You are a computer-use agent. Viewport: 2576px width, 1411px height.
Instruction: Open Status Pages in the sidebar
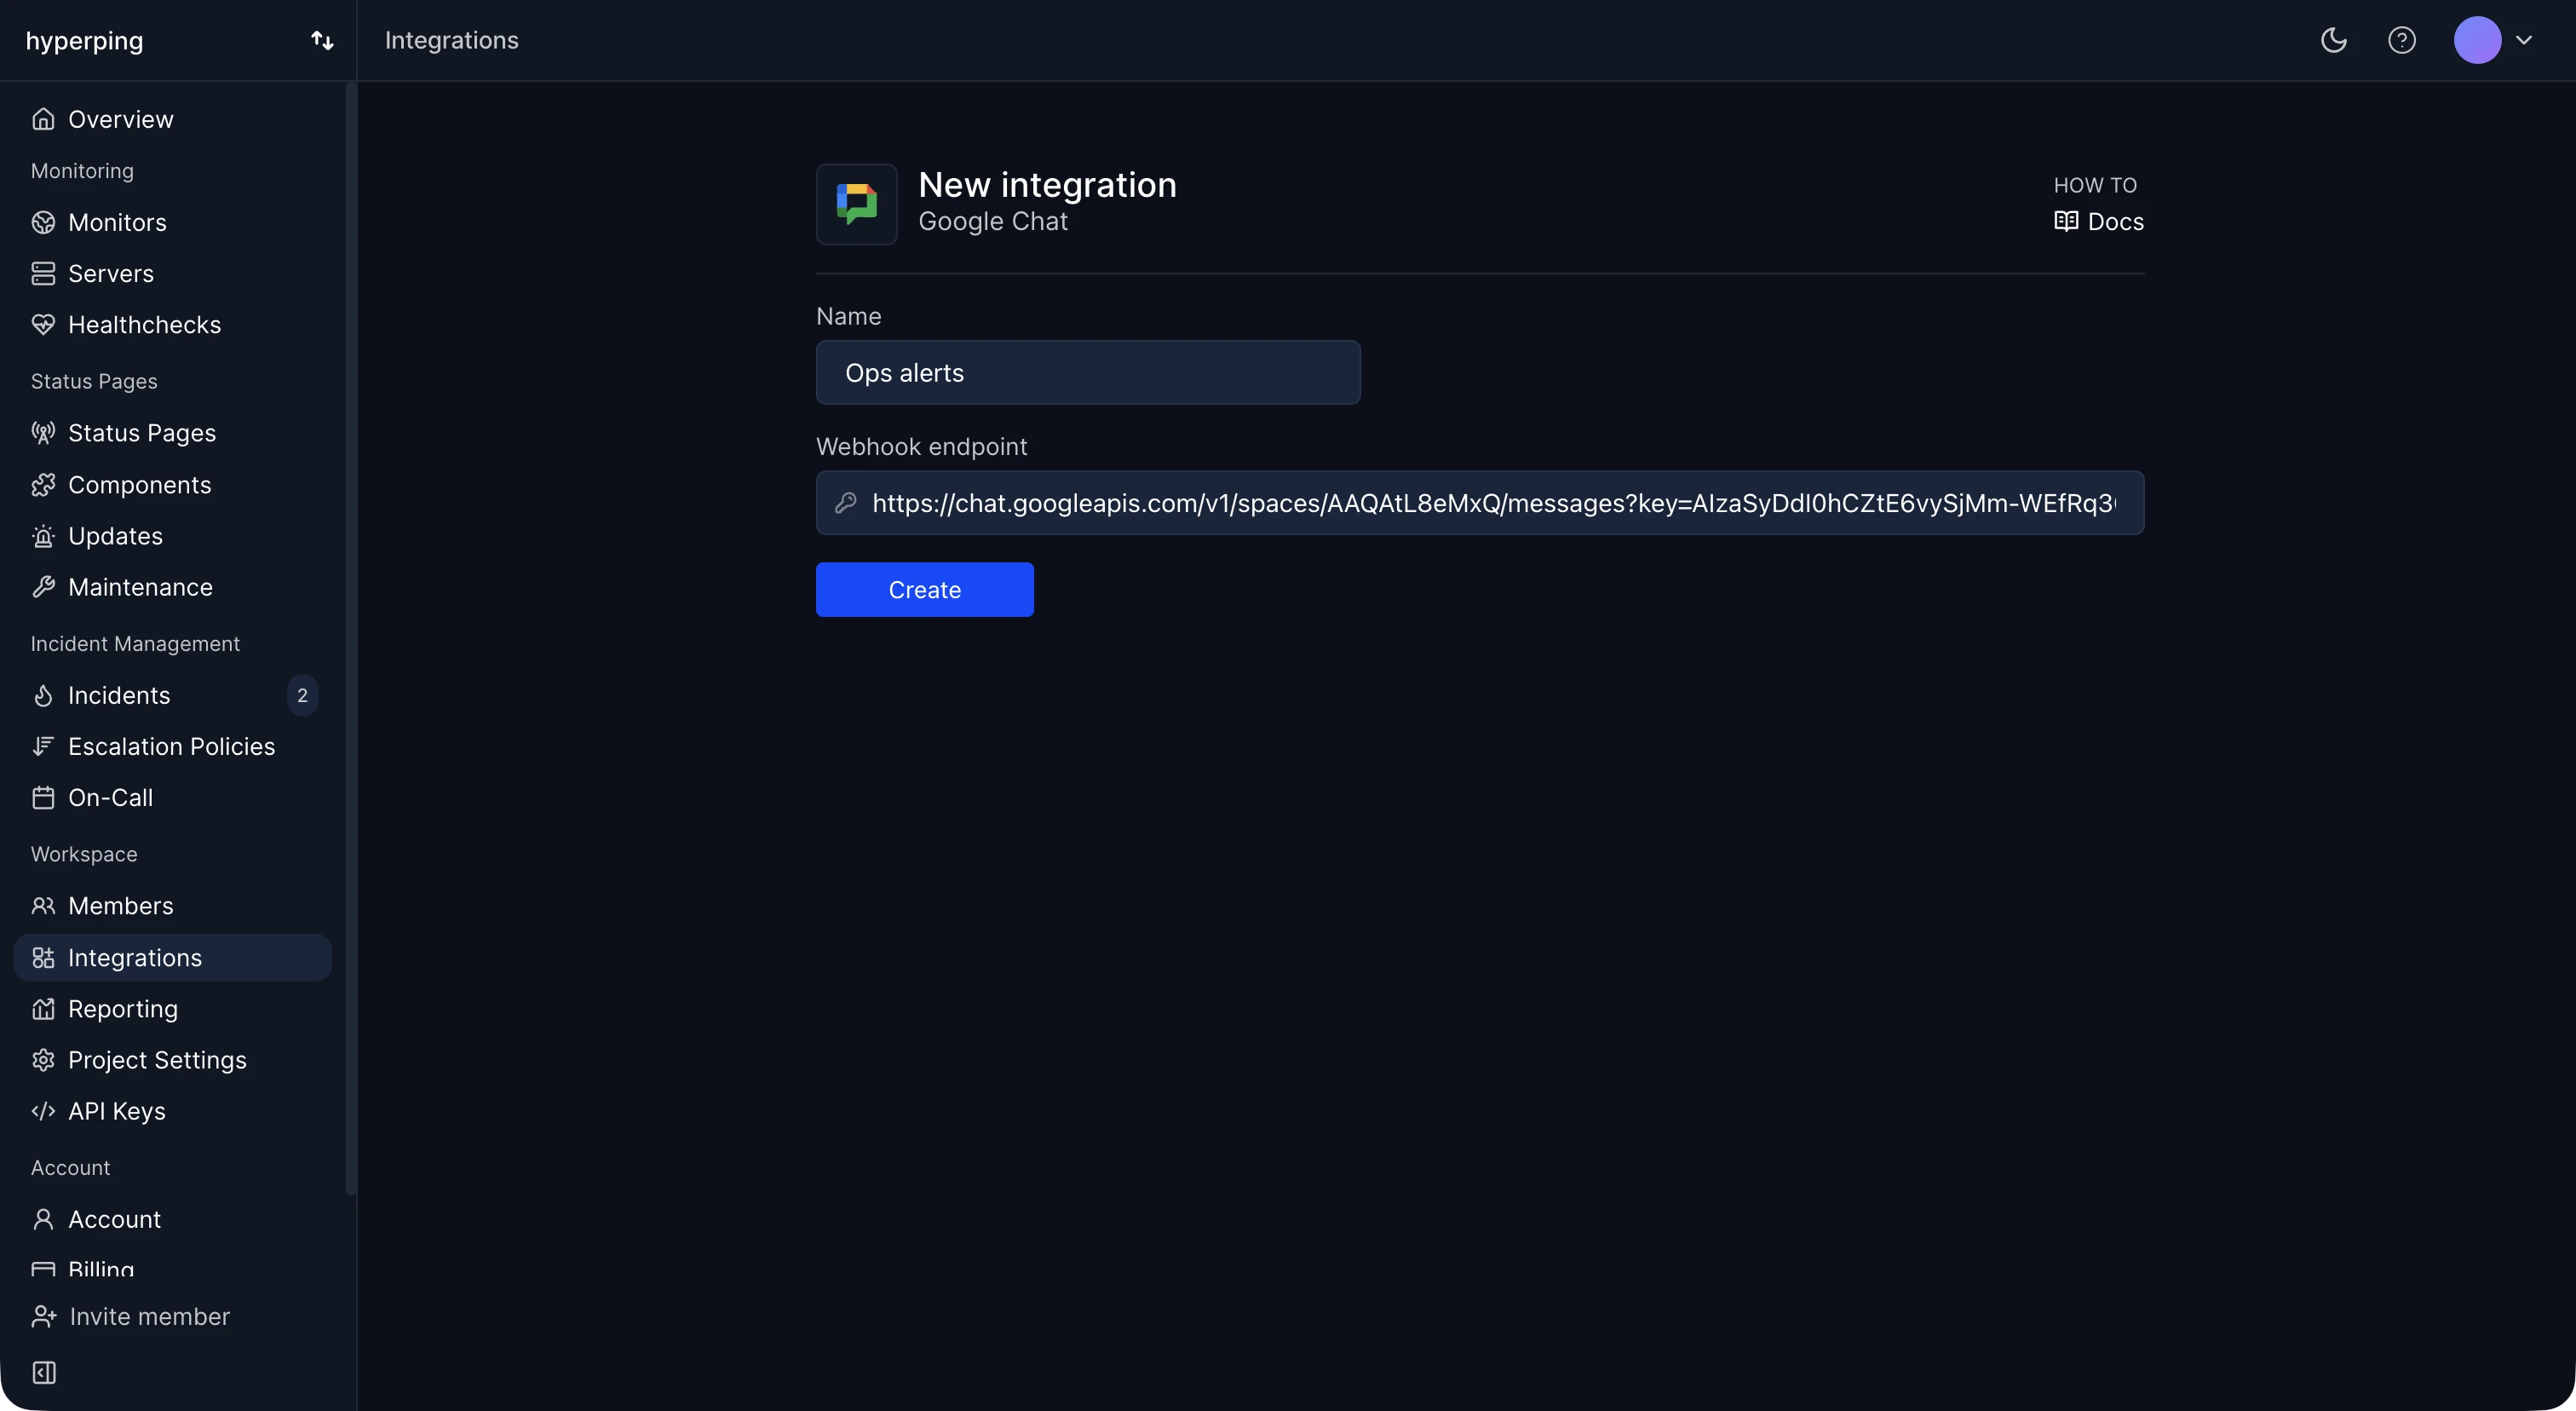173,433
